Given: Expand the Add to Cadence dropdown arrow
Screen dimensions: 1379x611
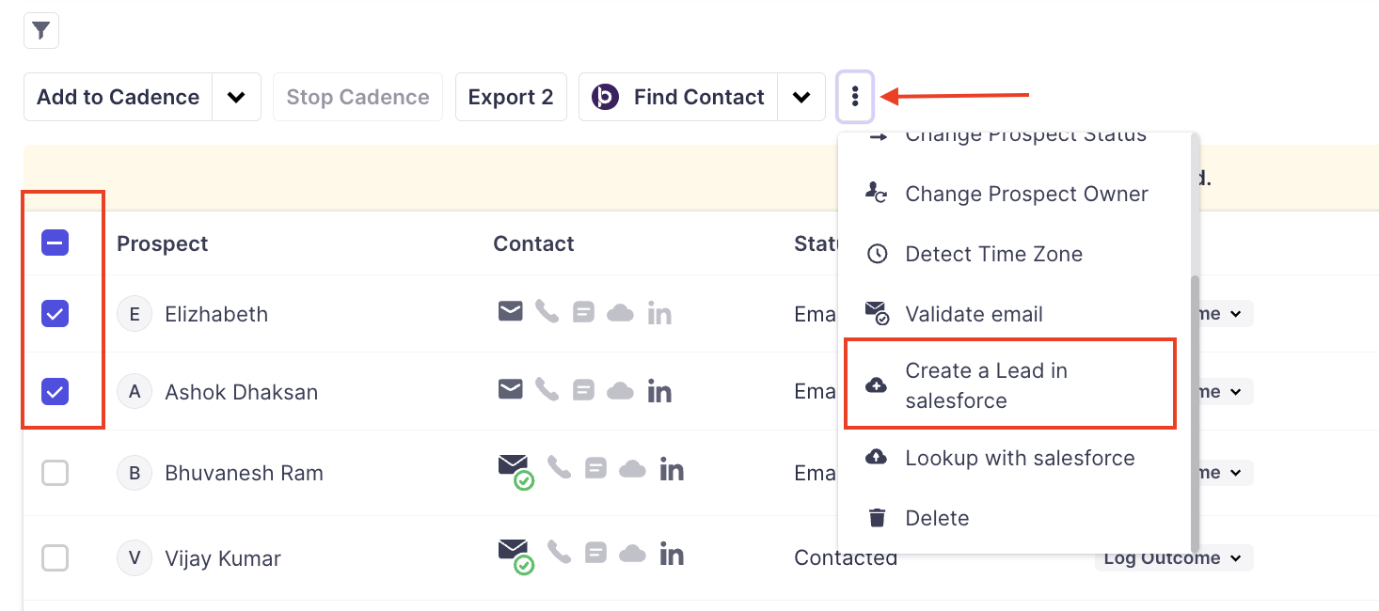Looking at the screenshot, I should pos(236,97).
